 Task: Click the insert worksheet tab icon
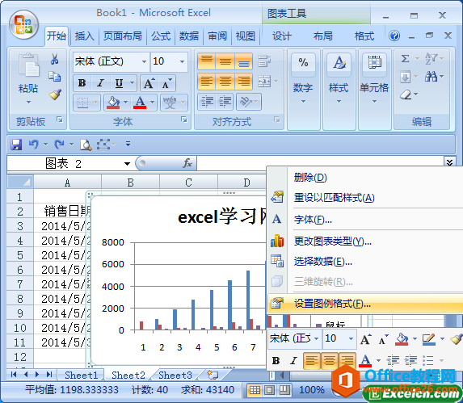click(x=213, y=375)
